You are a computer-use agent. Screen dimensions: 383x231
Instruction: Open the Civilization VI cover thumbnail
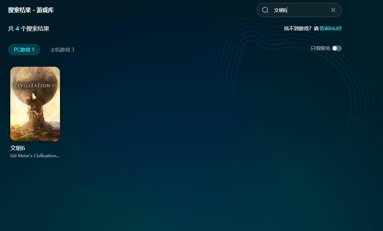[x=35, y=104]
